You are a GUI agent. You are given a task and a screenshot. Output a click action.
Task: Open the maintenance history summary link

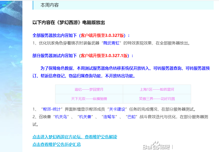coord(57,144)
